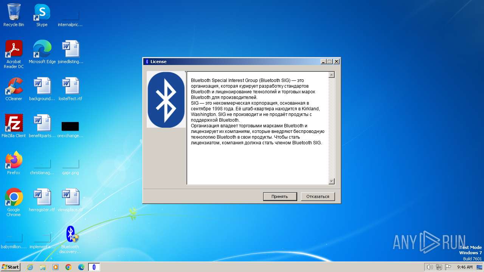Image resolution: width=484 pixels, height=272 pixels.
Task: Click the Show desktop button
Action: [480, 267]
